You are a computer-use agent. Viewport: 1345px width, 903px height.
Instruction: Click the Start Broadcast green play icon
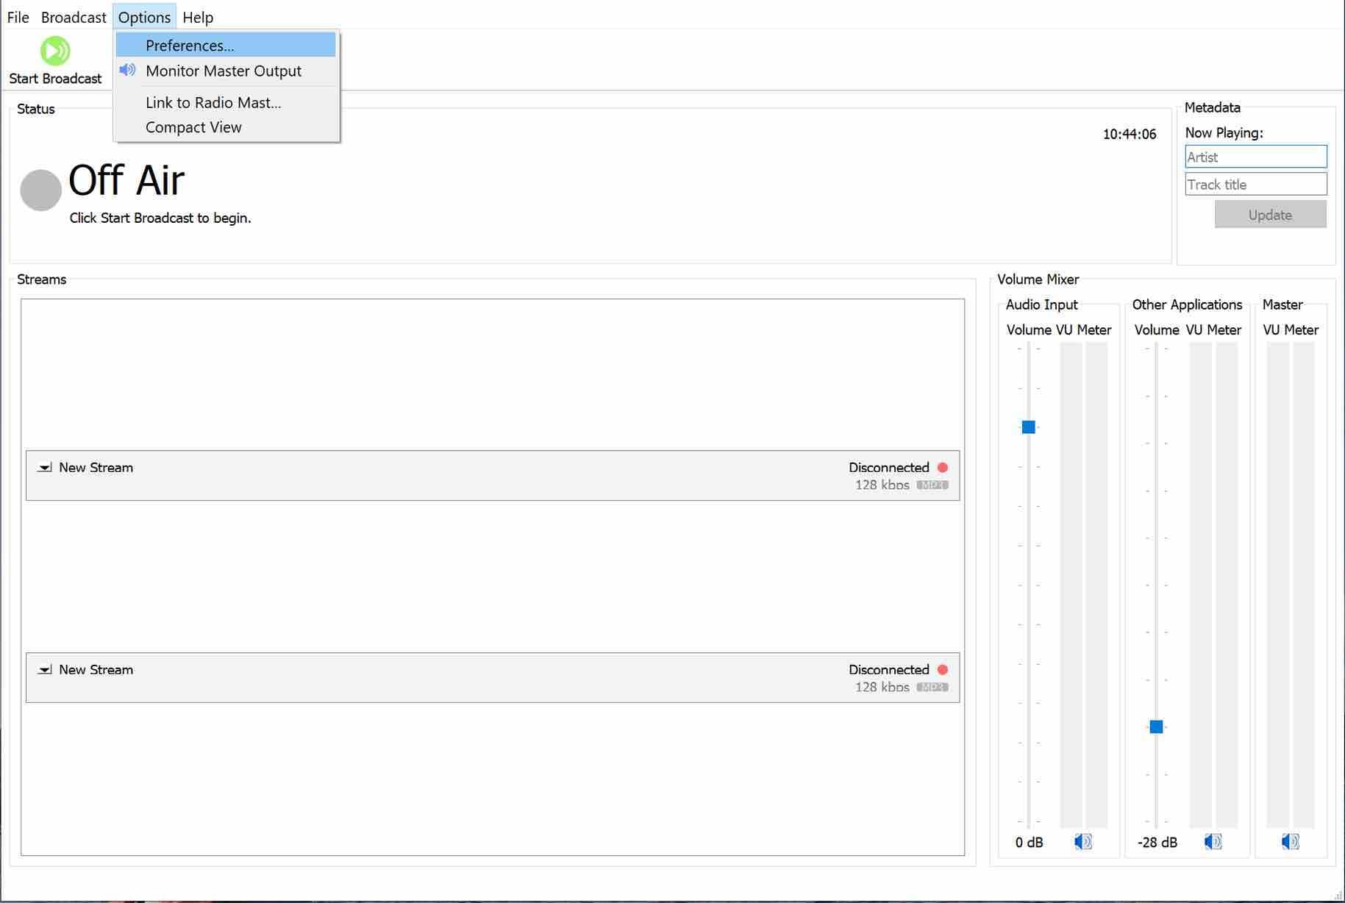(54, 50)
